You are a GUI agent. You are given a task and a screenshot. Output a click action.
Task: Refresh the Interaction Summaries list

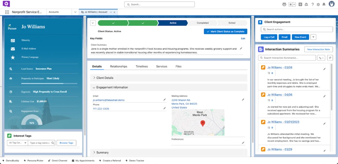click(330, 58)
